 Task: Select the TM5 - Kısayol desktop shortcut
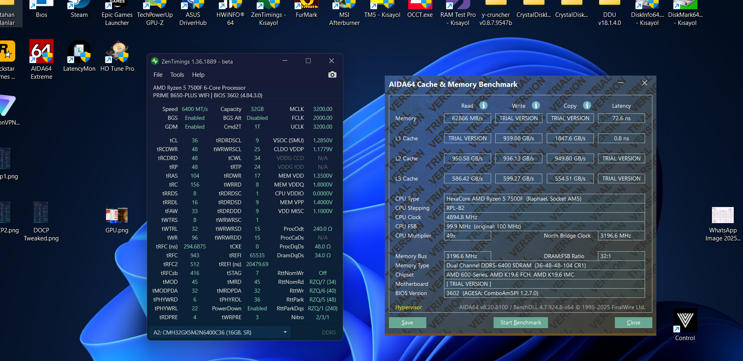point(382,10)
